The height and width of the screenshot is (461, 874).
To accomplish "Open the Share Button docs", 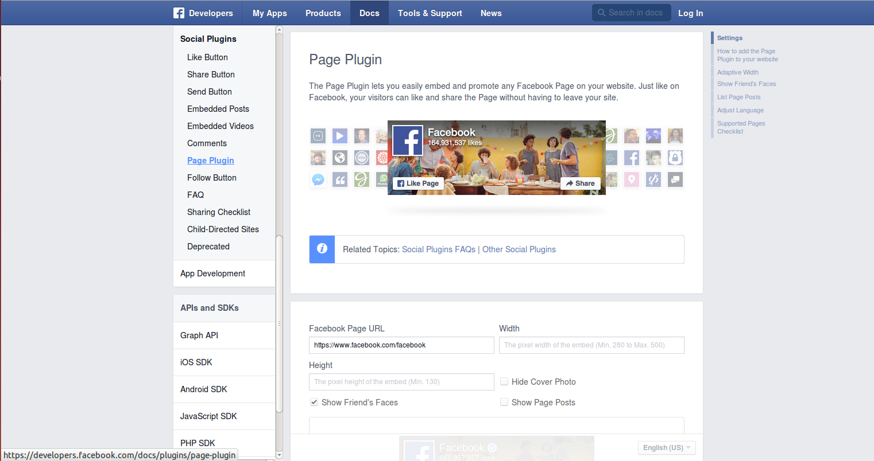I will 211,75.
